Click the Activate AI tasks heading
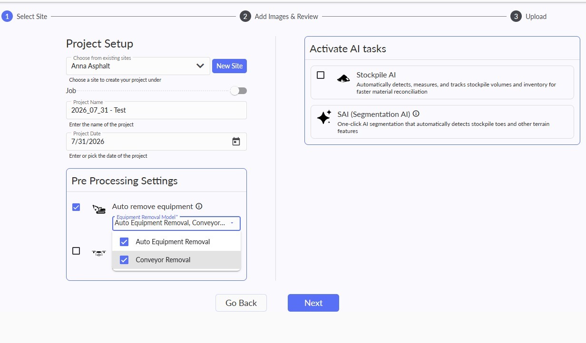The height and width of the screenshot is (343, 586). click(x=348, y=49)
